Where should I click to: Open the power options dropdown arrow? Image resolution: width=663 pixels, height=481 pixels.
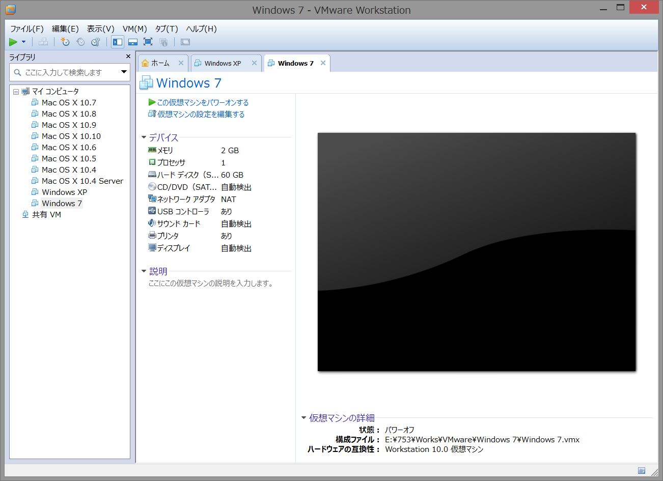(23, 42)
